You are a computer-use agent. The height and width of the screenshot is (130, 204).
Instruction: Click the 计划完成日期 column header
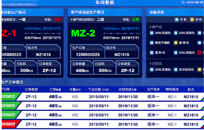click(127, 90)
